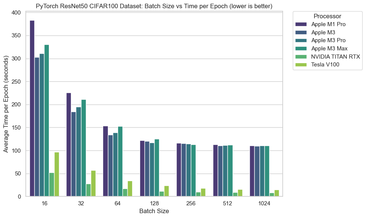Click the Tesla V100 bar at batch size 16

(56, 174)
